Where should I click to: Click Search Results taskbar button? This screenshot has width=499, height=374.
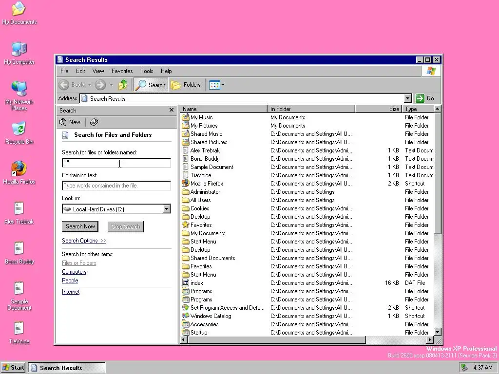[x=67, y=368]
